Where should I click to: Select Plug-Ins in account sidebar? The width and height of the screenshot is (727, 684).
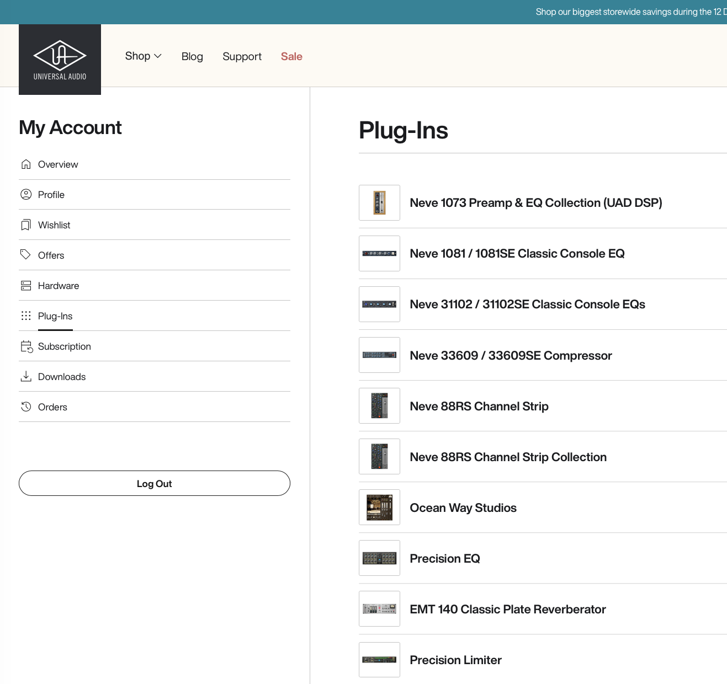[x=55, y=316]
